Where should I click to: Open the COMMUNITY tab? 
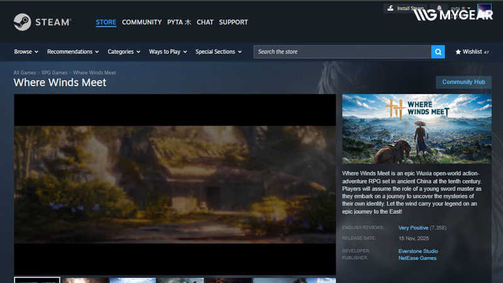pyautogui.click(x=142, y=22)
